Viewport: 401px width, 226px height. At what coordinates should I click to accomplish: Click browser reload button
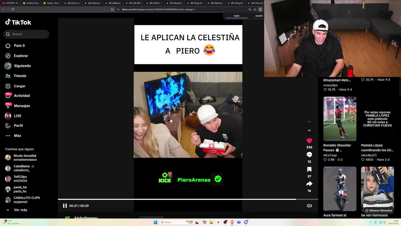point(13,9)
